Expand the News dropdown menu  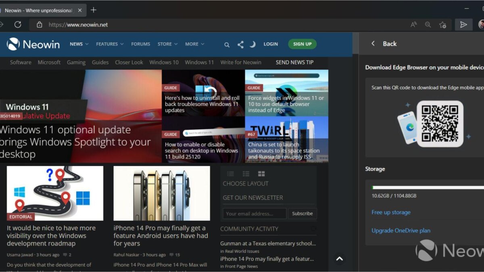pyautogui.click(x=79, y=44)
